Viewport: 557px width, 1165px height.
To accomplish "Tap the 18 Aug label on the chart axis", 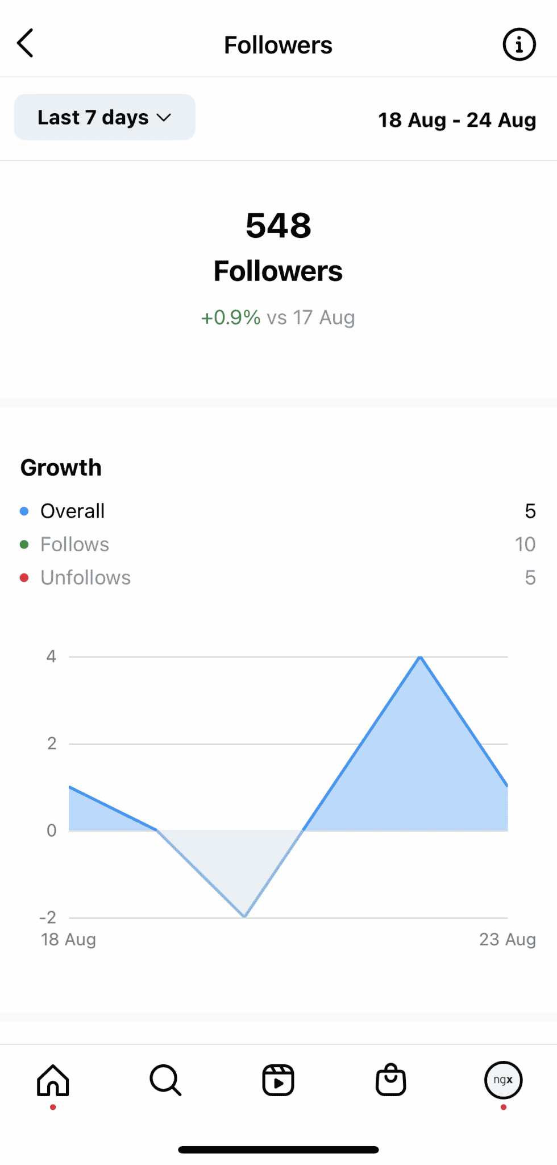I will (69, 939).
